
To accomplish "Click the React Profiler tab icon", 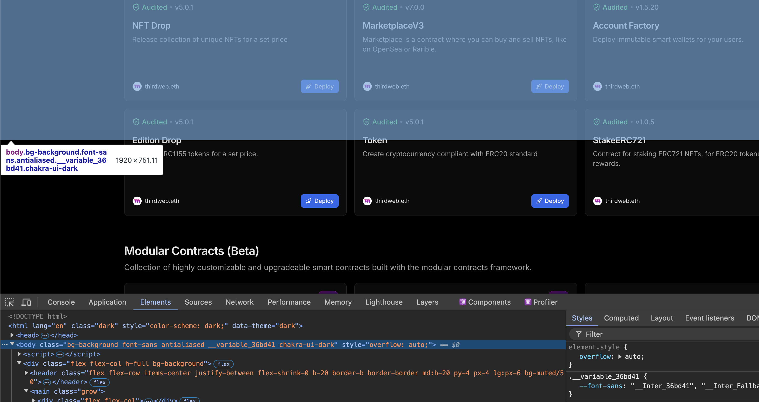I will [x=528, y=302].
